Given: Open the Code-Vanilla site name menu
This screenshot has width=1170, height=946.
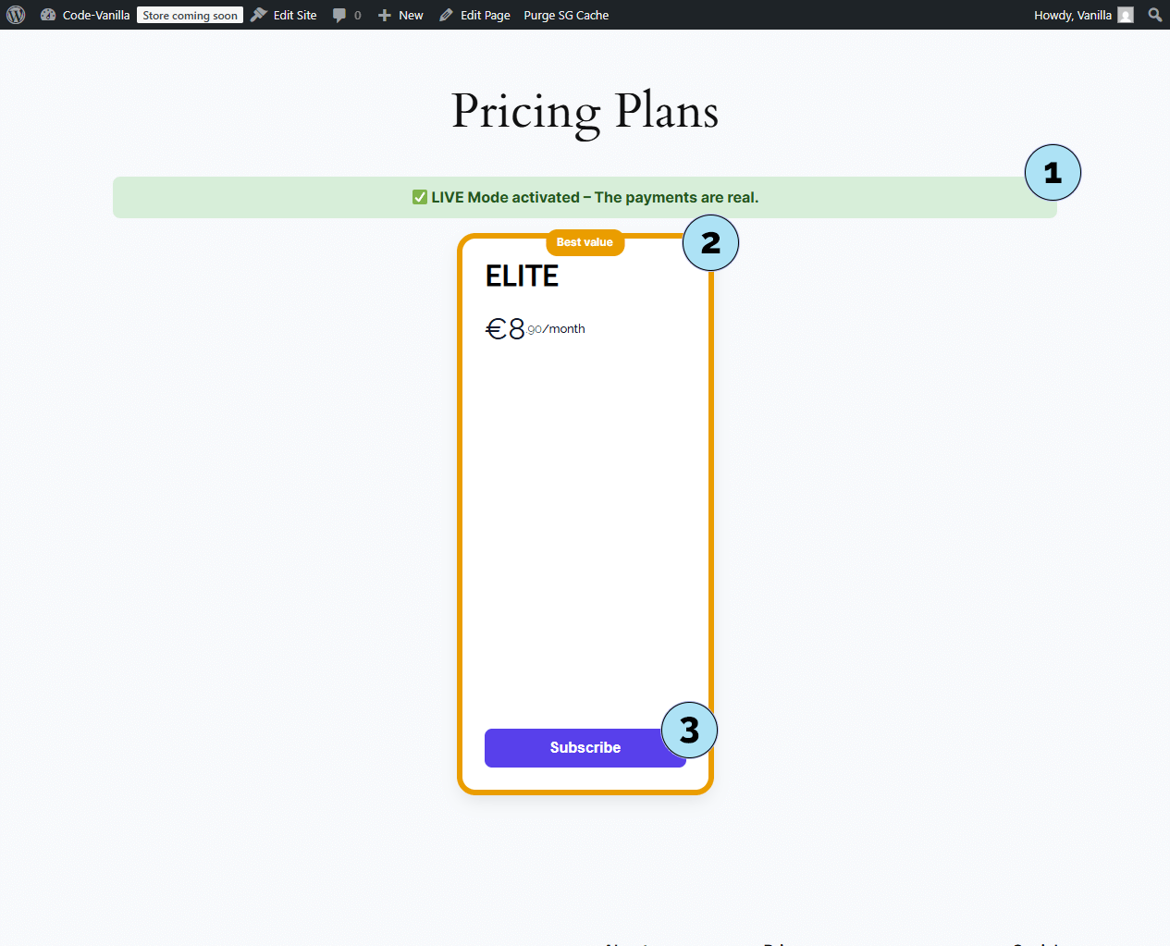Looking at the screenshot, I should (96, 15).
